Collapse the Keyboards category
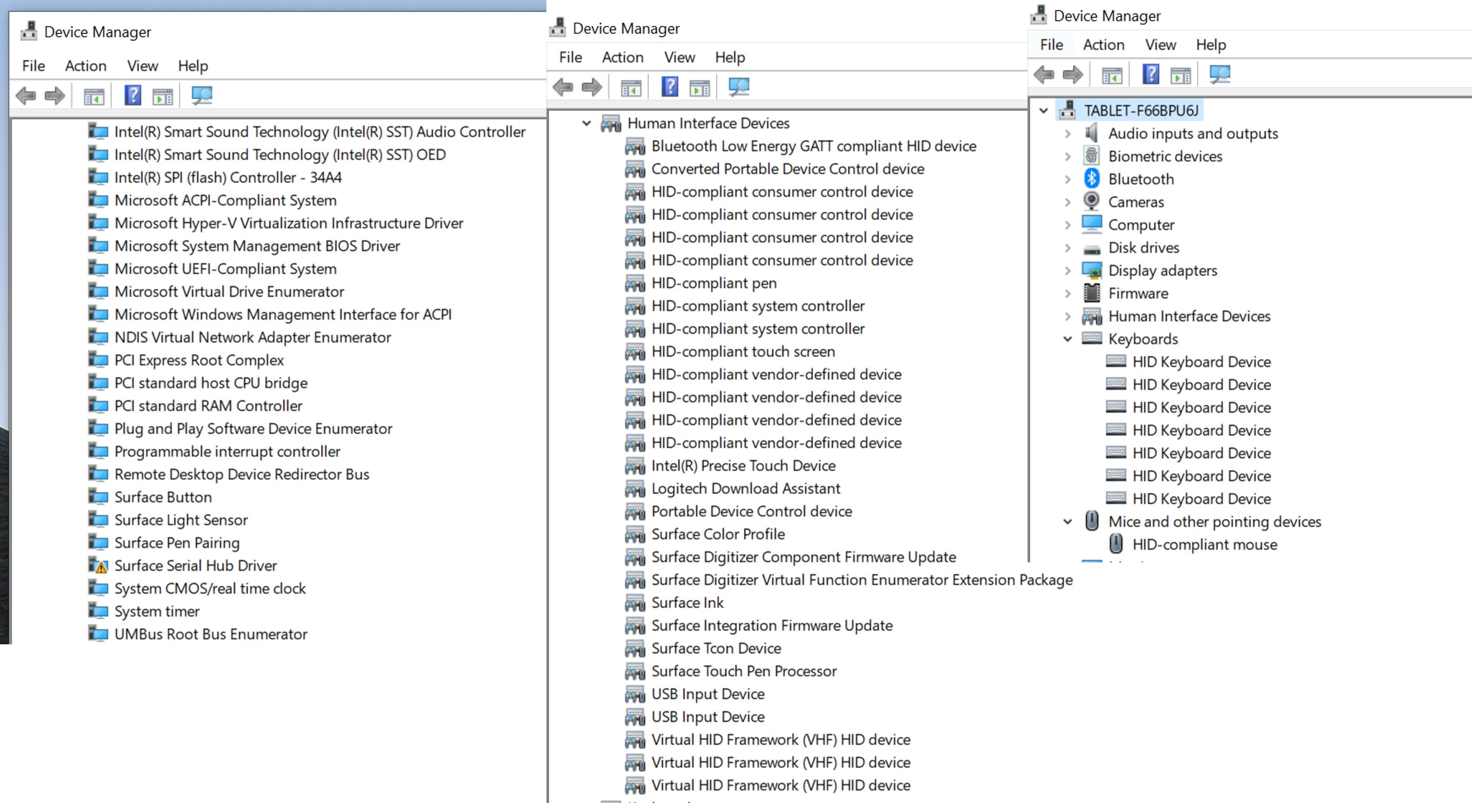Screen dimensions: 1472x803 tap(1067, 339)
